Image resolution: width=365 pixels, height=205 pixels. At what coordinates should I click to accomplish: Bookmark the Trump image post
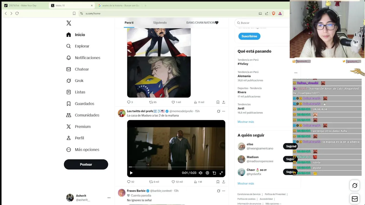tap(218, 102)
